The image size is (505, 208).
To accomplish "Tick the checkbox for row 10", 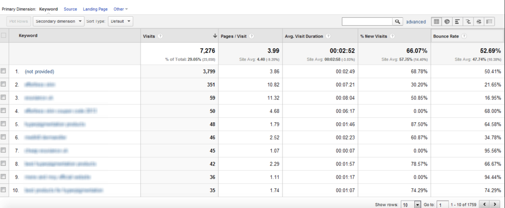I will (x=3, y=190).
